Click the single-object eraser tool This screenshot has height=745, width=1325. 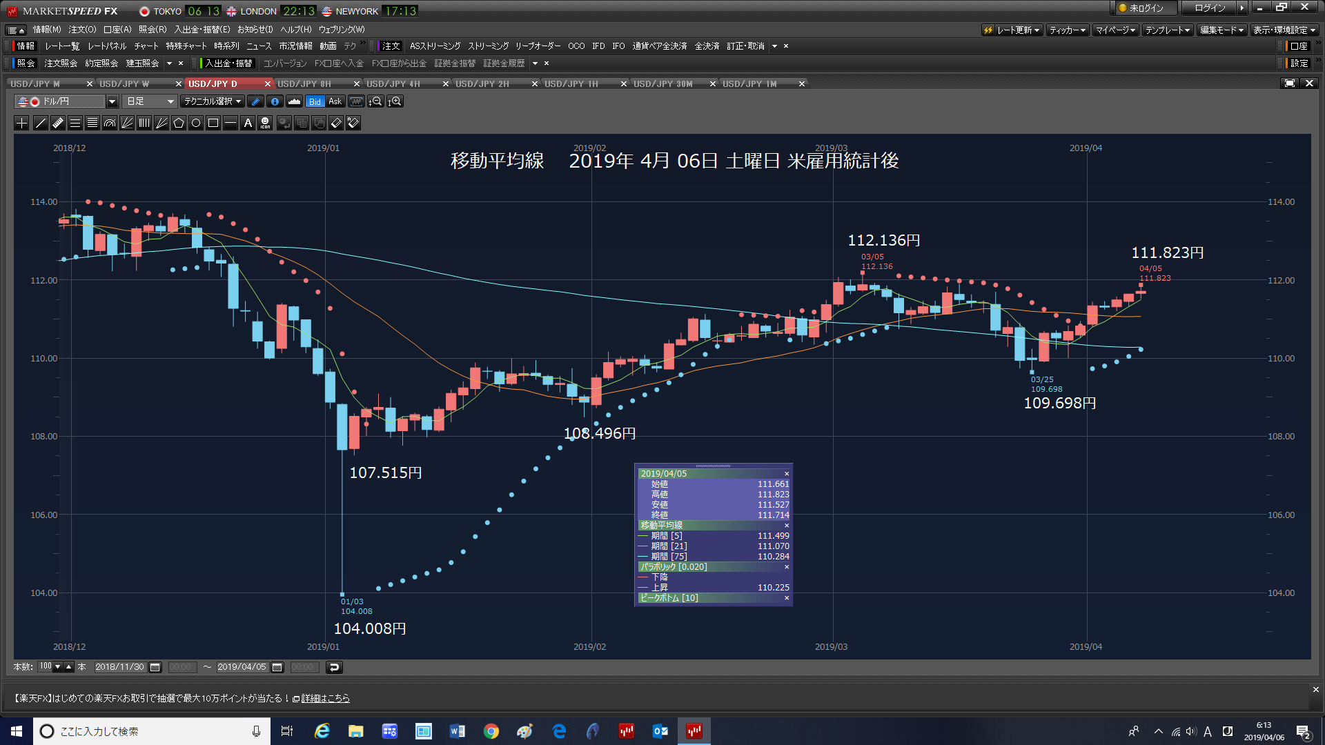(336, 123)
